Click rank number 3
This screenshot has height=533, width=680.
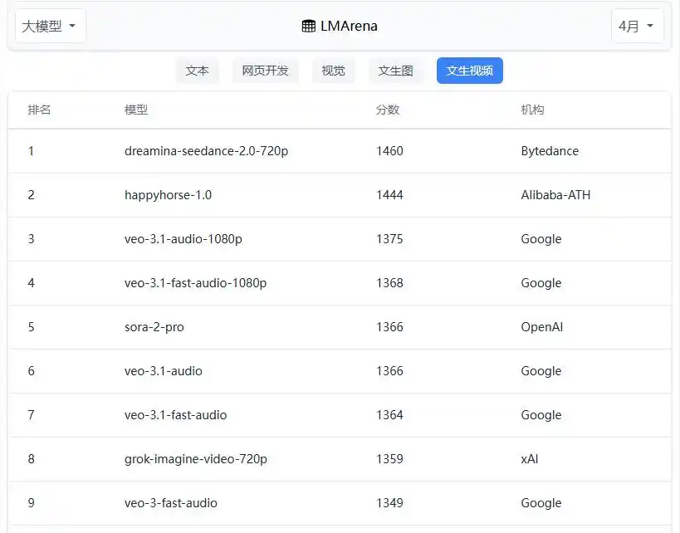click(32, 239)
